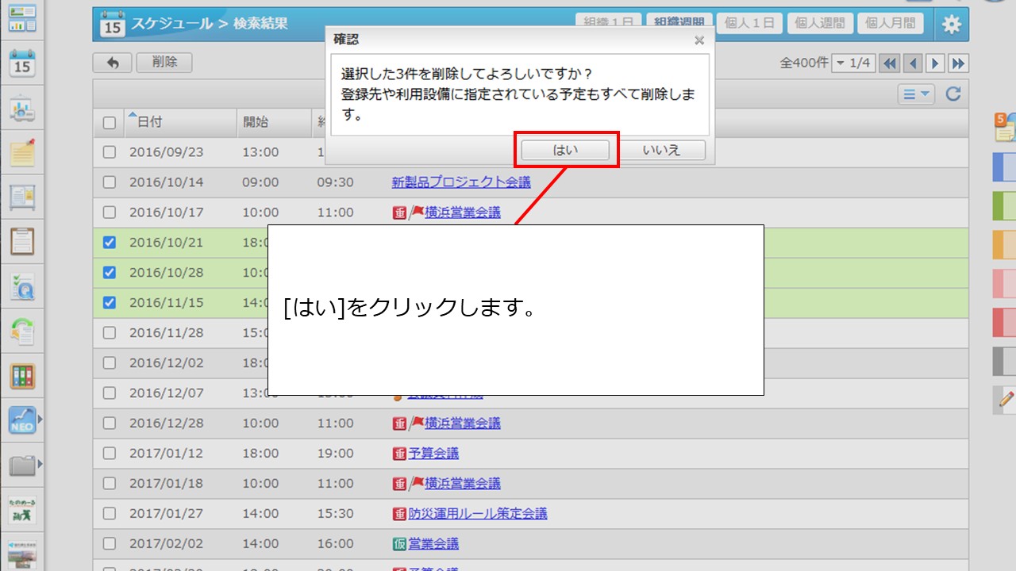Screen dimensions: 1016x571
Task: Switch to the 個人週間 view tab
Action: point(821,23)
